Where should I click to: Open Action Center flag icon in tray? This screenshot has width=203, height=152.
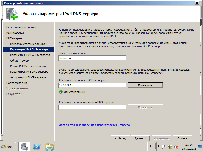coord(164,147)
